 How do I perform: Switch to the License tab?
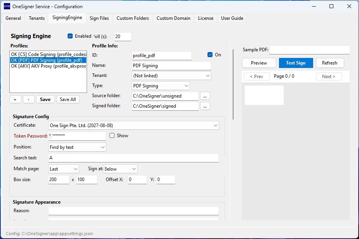(x=206, y=18)
